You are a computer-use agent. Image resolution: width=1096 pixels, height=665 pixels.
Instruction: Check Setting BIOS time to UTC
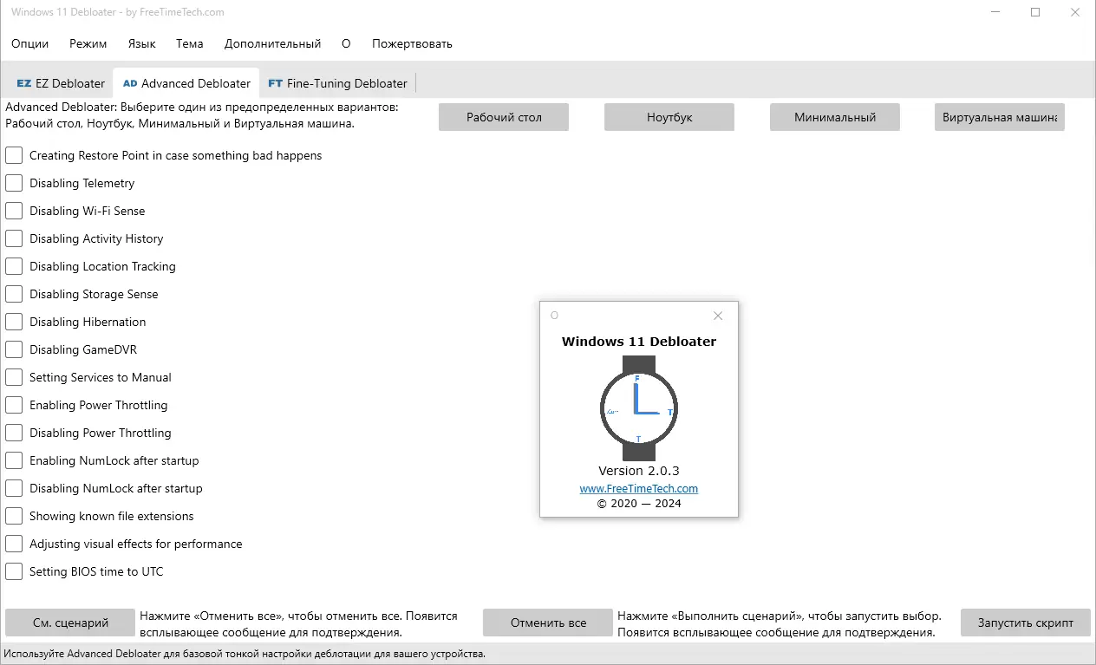13,571
